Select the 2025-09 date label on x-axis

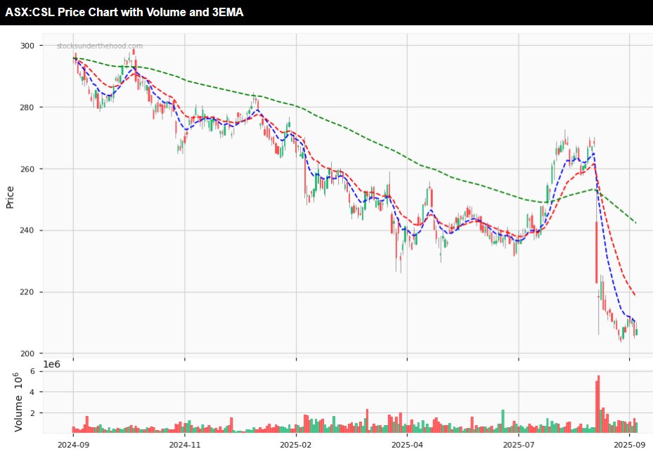coord(629,444)
